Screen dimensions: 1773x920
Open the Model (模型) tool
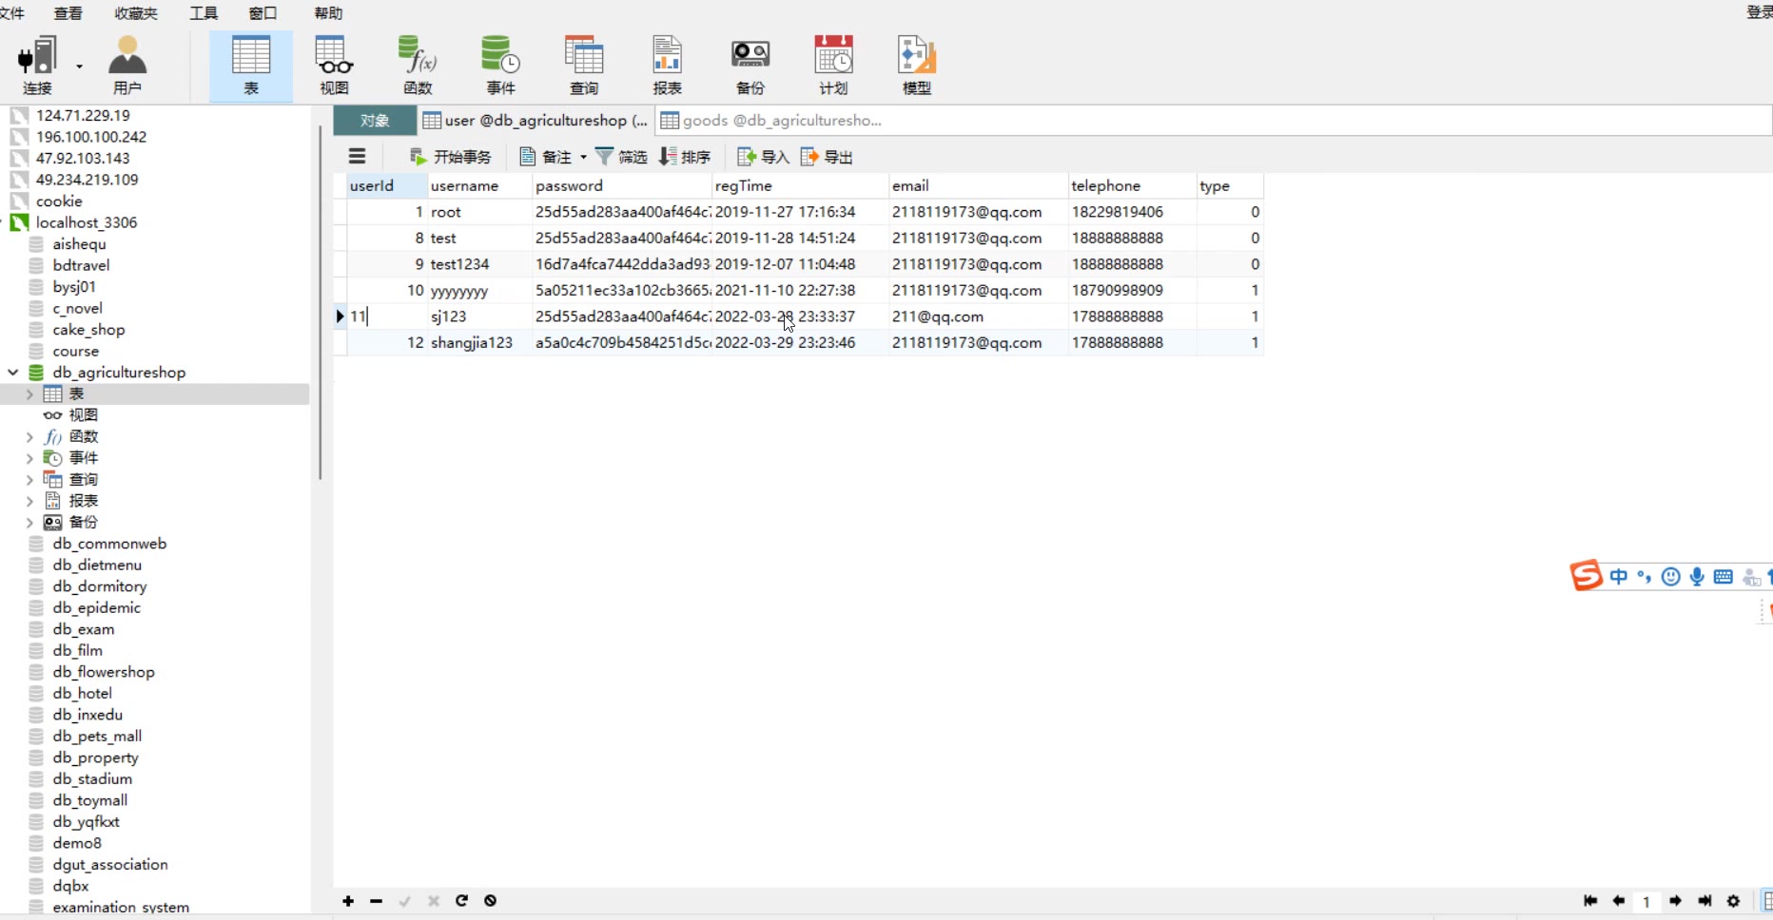pos(916,65)
